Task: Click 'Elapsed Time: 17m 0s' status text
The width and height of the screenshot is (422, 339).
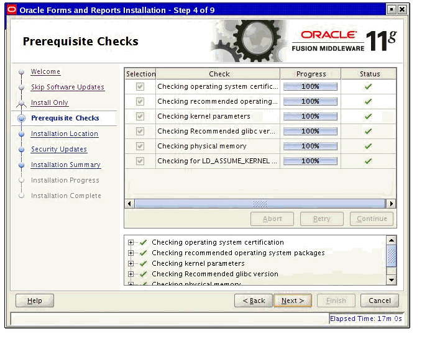Action: click(x=365, y=319)
